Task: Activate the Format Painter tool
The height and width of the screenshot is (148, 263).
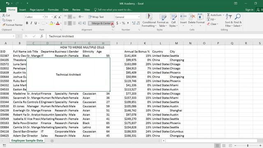Action: point(12,25)
